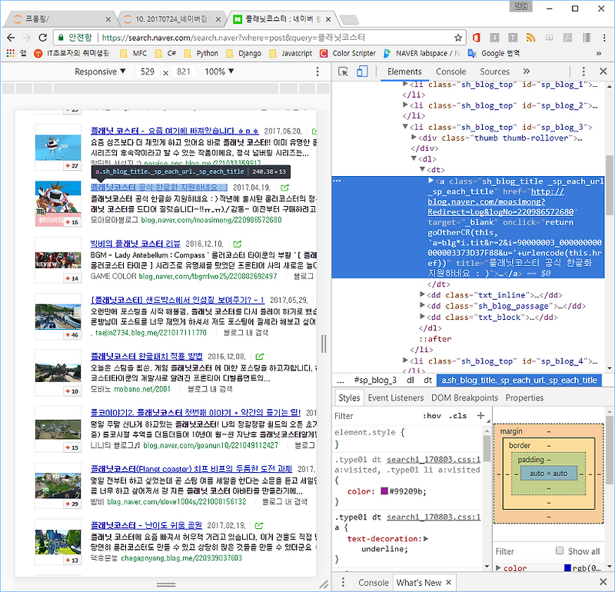Screen dimensions: 615x592
Task: Open the Django bookmark folder
Action: (244, 53)
